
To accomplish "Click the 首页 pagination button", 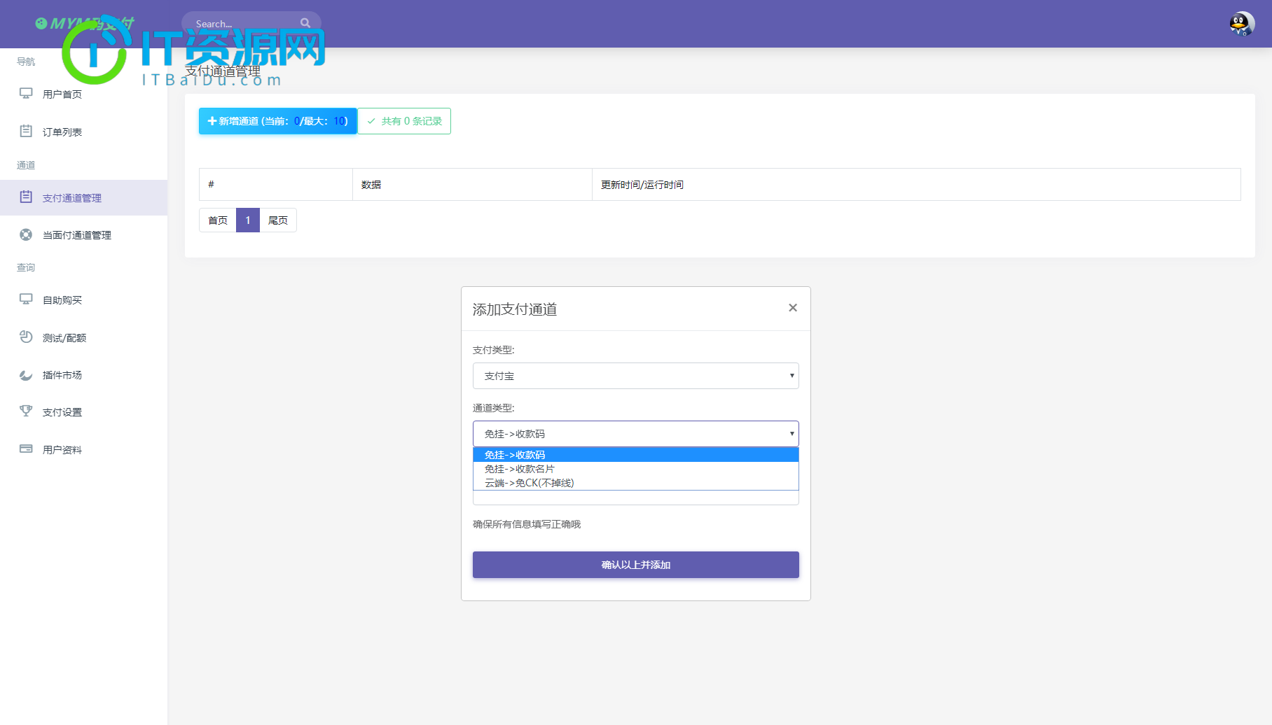I will pyautogui.click(x=218, y=220).
